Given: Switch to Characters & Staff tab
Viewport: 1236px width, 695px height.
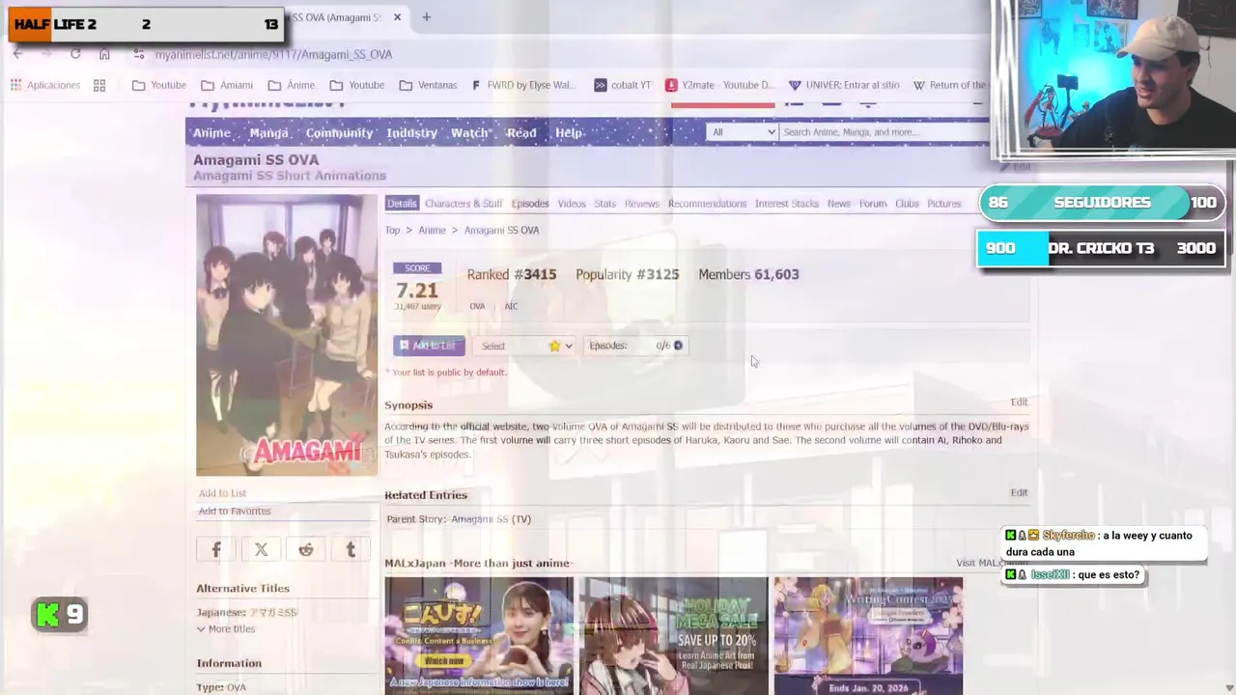Looking at the screenshot, I should (x=463, y=204).
